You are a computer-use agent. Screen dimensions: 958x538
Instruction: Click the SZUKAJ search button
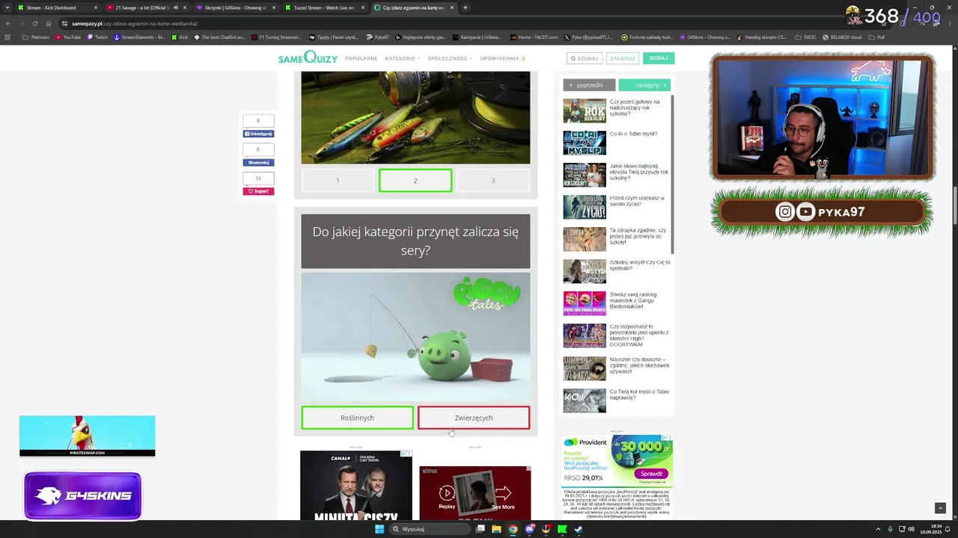(x=585, y=58)
